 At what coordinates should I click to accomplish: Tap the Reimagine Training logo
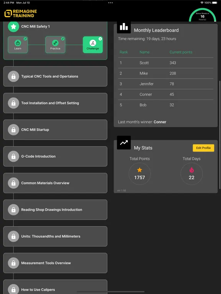[21, 13]
